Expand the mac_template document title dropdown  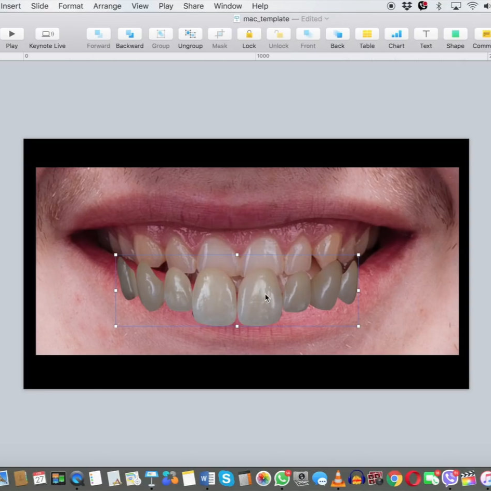[x=327, y=19]
